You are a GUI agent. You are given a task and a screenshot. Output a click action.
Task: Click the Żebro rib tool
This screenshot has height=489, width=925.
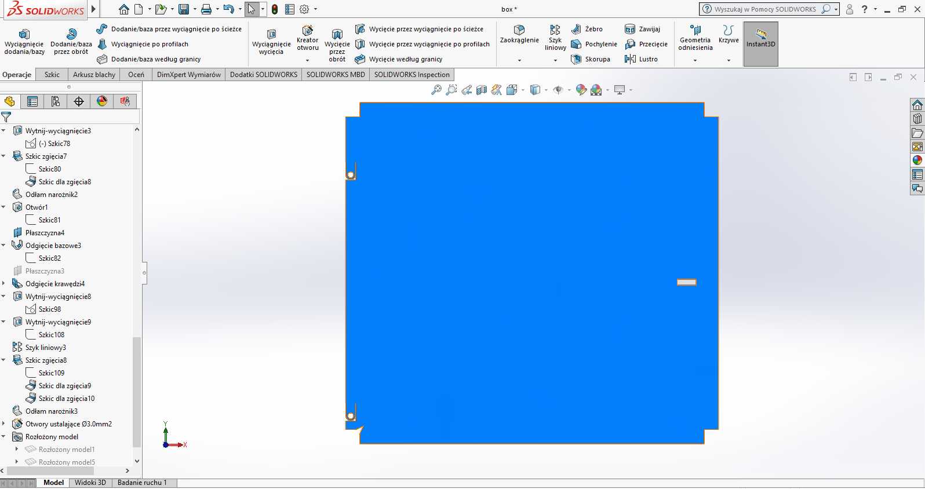[x=587, y=29]
